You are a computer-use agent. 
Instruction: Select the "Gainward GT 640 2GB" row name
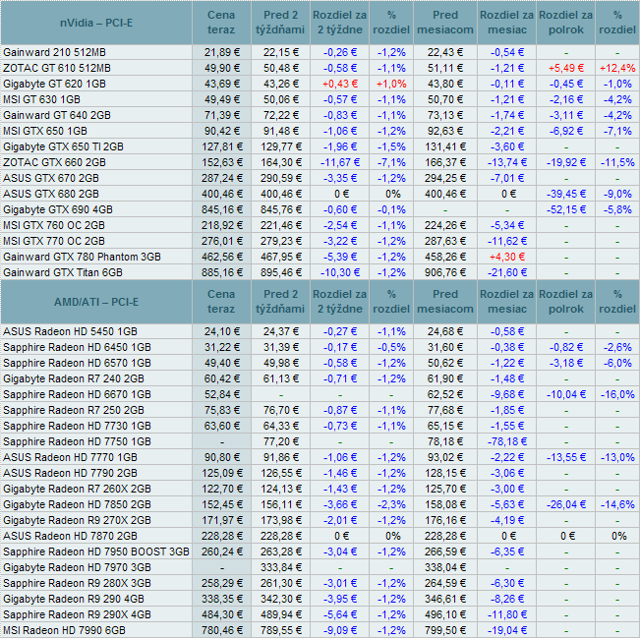tap(57, 116)
